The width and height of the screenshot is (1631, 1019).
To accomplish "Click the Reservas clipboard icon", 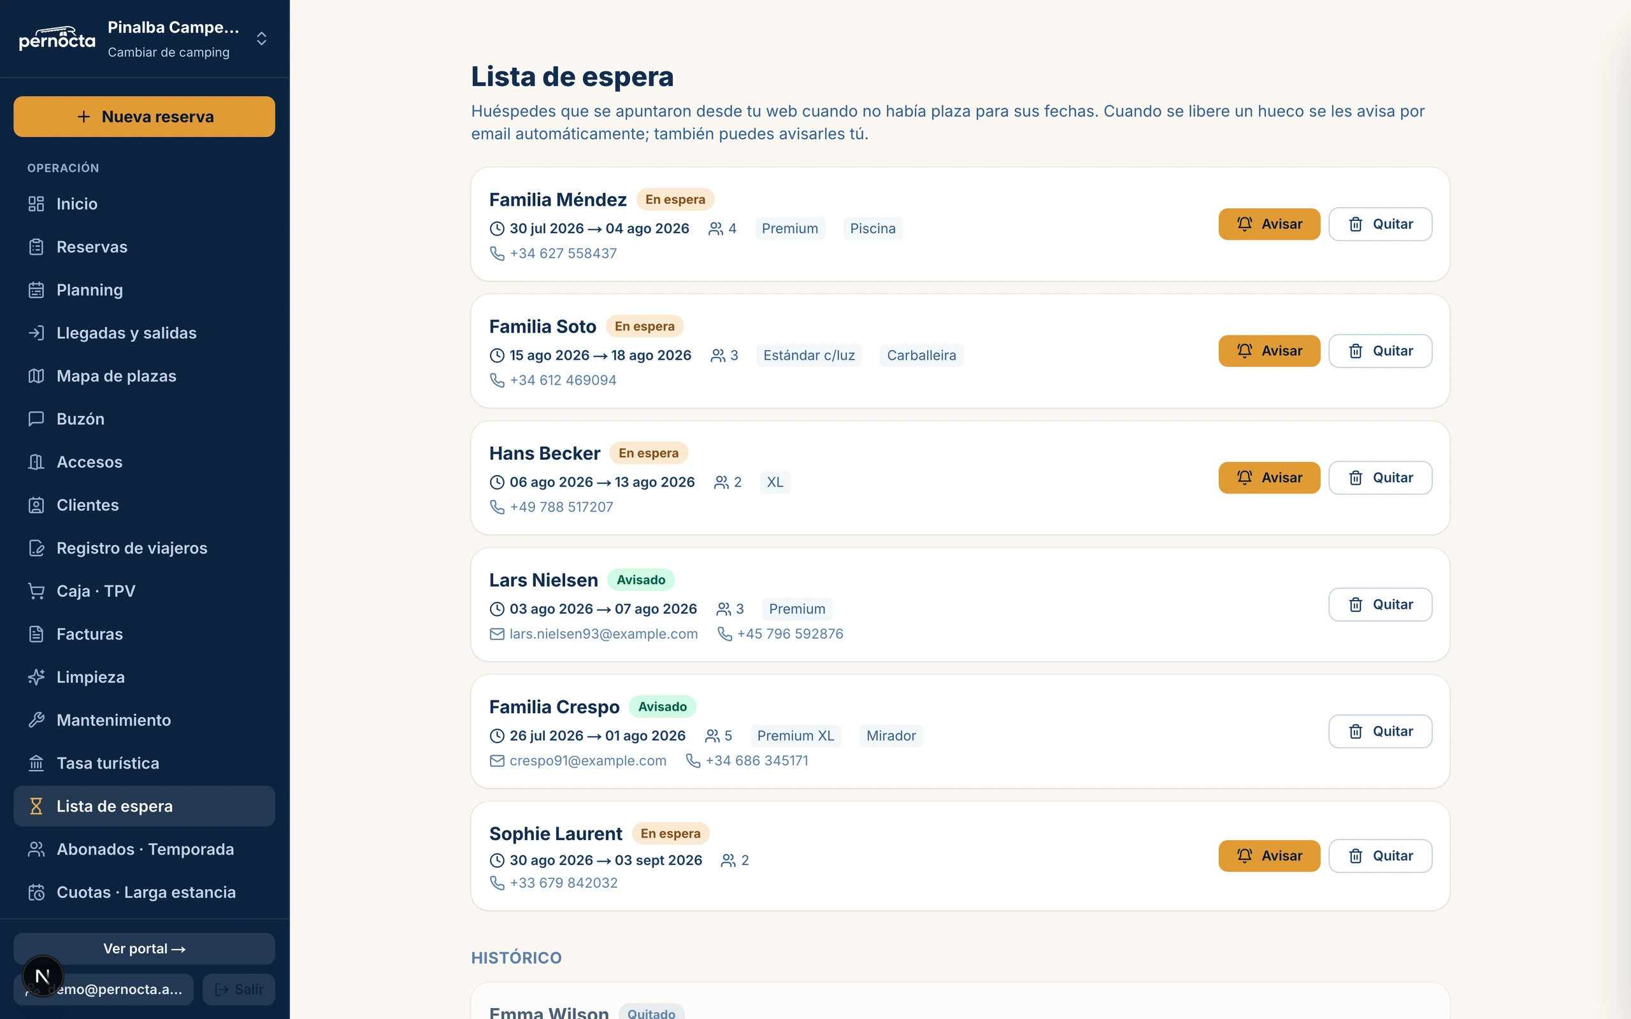I will pos(36,246).
